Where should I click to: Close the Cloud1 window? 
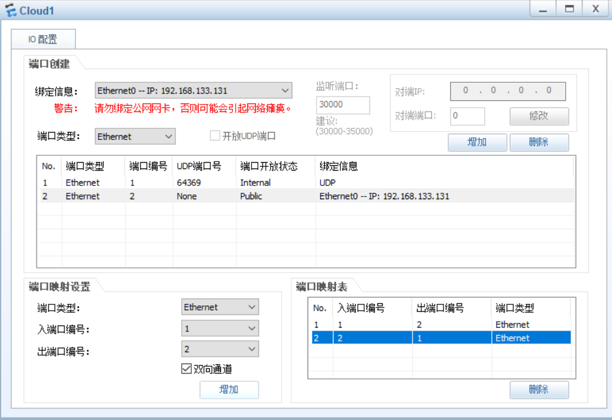point(596,10)
